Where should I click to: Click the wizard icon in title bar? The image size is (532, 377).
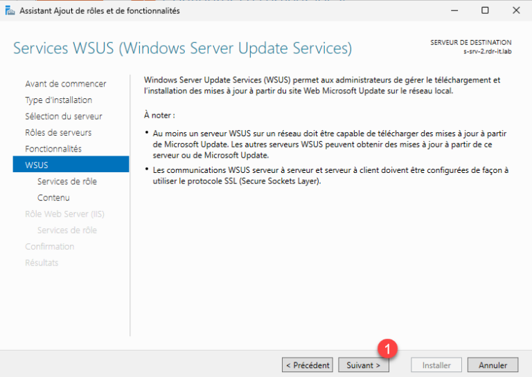tap(10, 11)
